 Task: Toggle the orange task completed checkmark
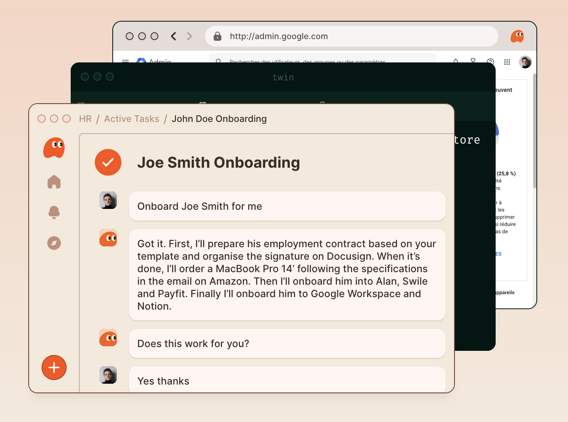(108, 162)
